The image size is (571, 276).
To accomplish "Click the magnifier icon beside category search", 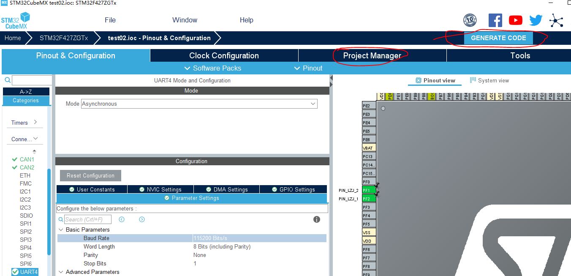I will pos(7,80).
